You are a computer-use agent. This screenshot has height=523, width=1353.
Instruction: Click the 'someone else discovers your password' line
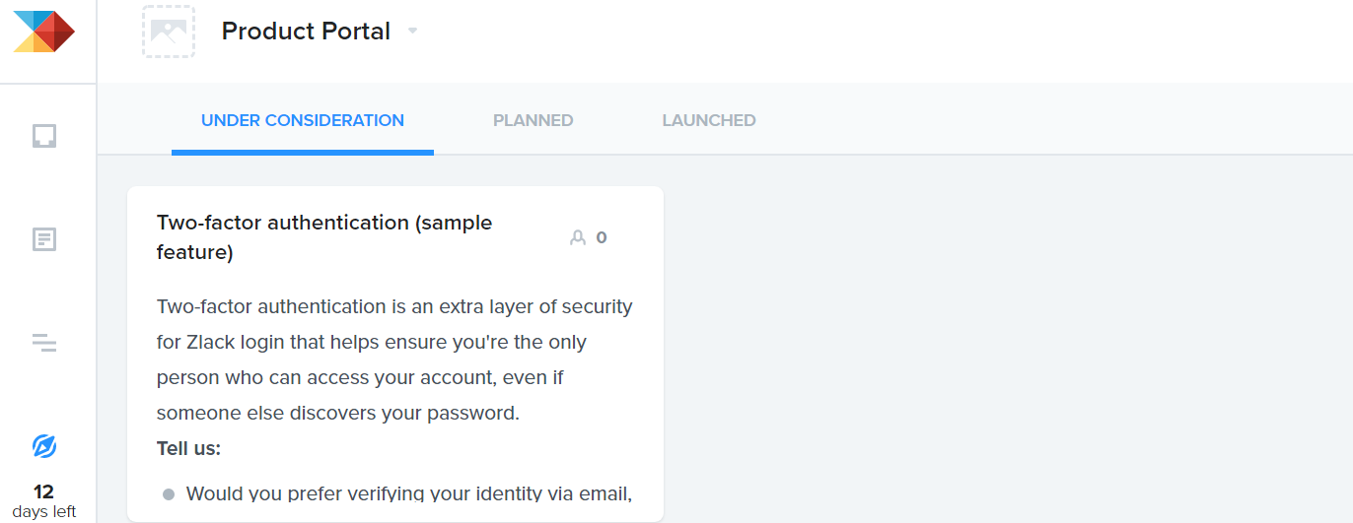coord(338,413)
